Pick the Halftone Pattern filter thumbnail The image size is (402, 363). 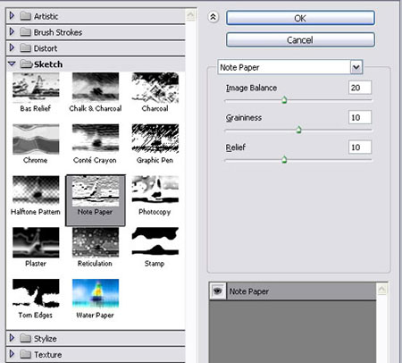36,190
